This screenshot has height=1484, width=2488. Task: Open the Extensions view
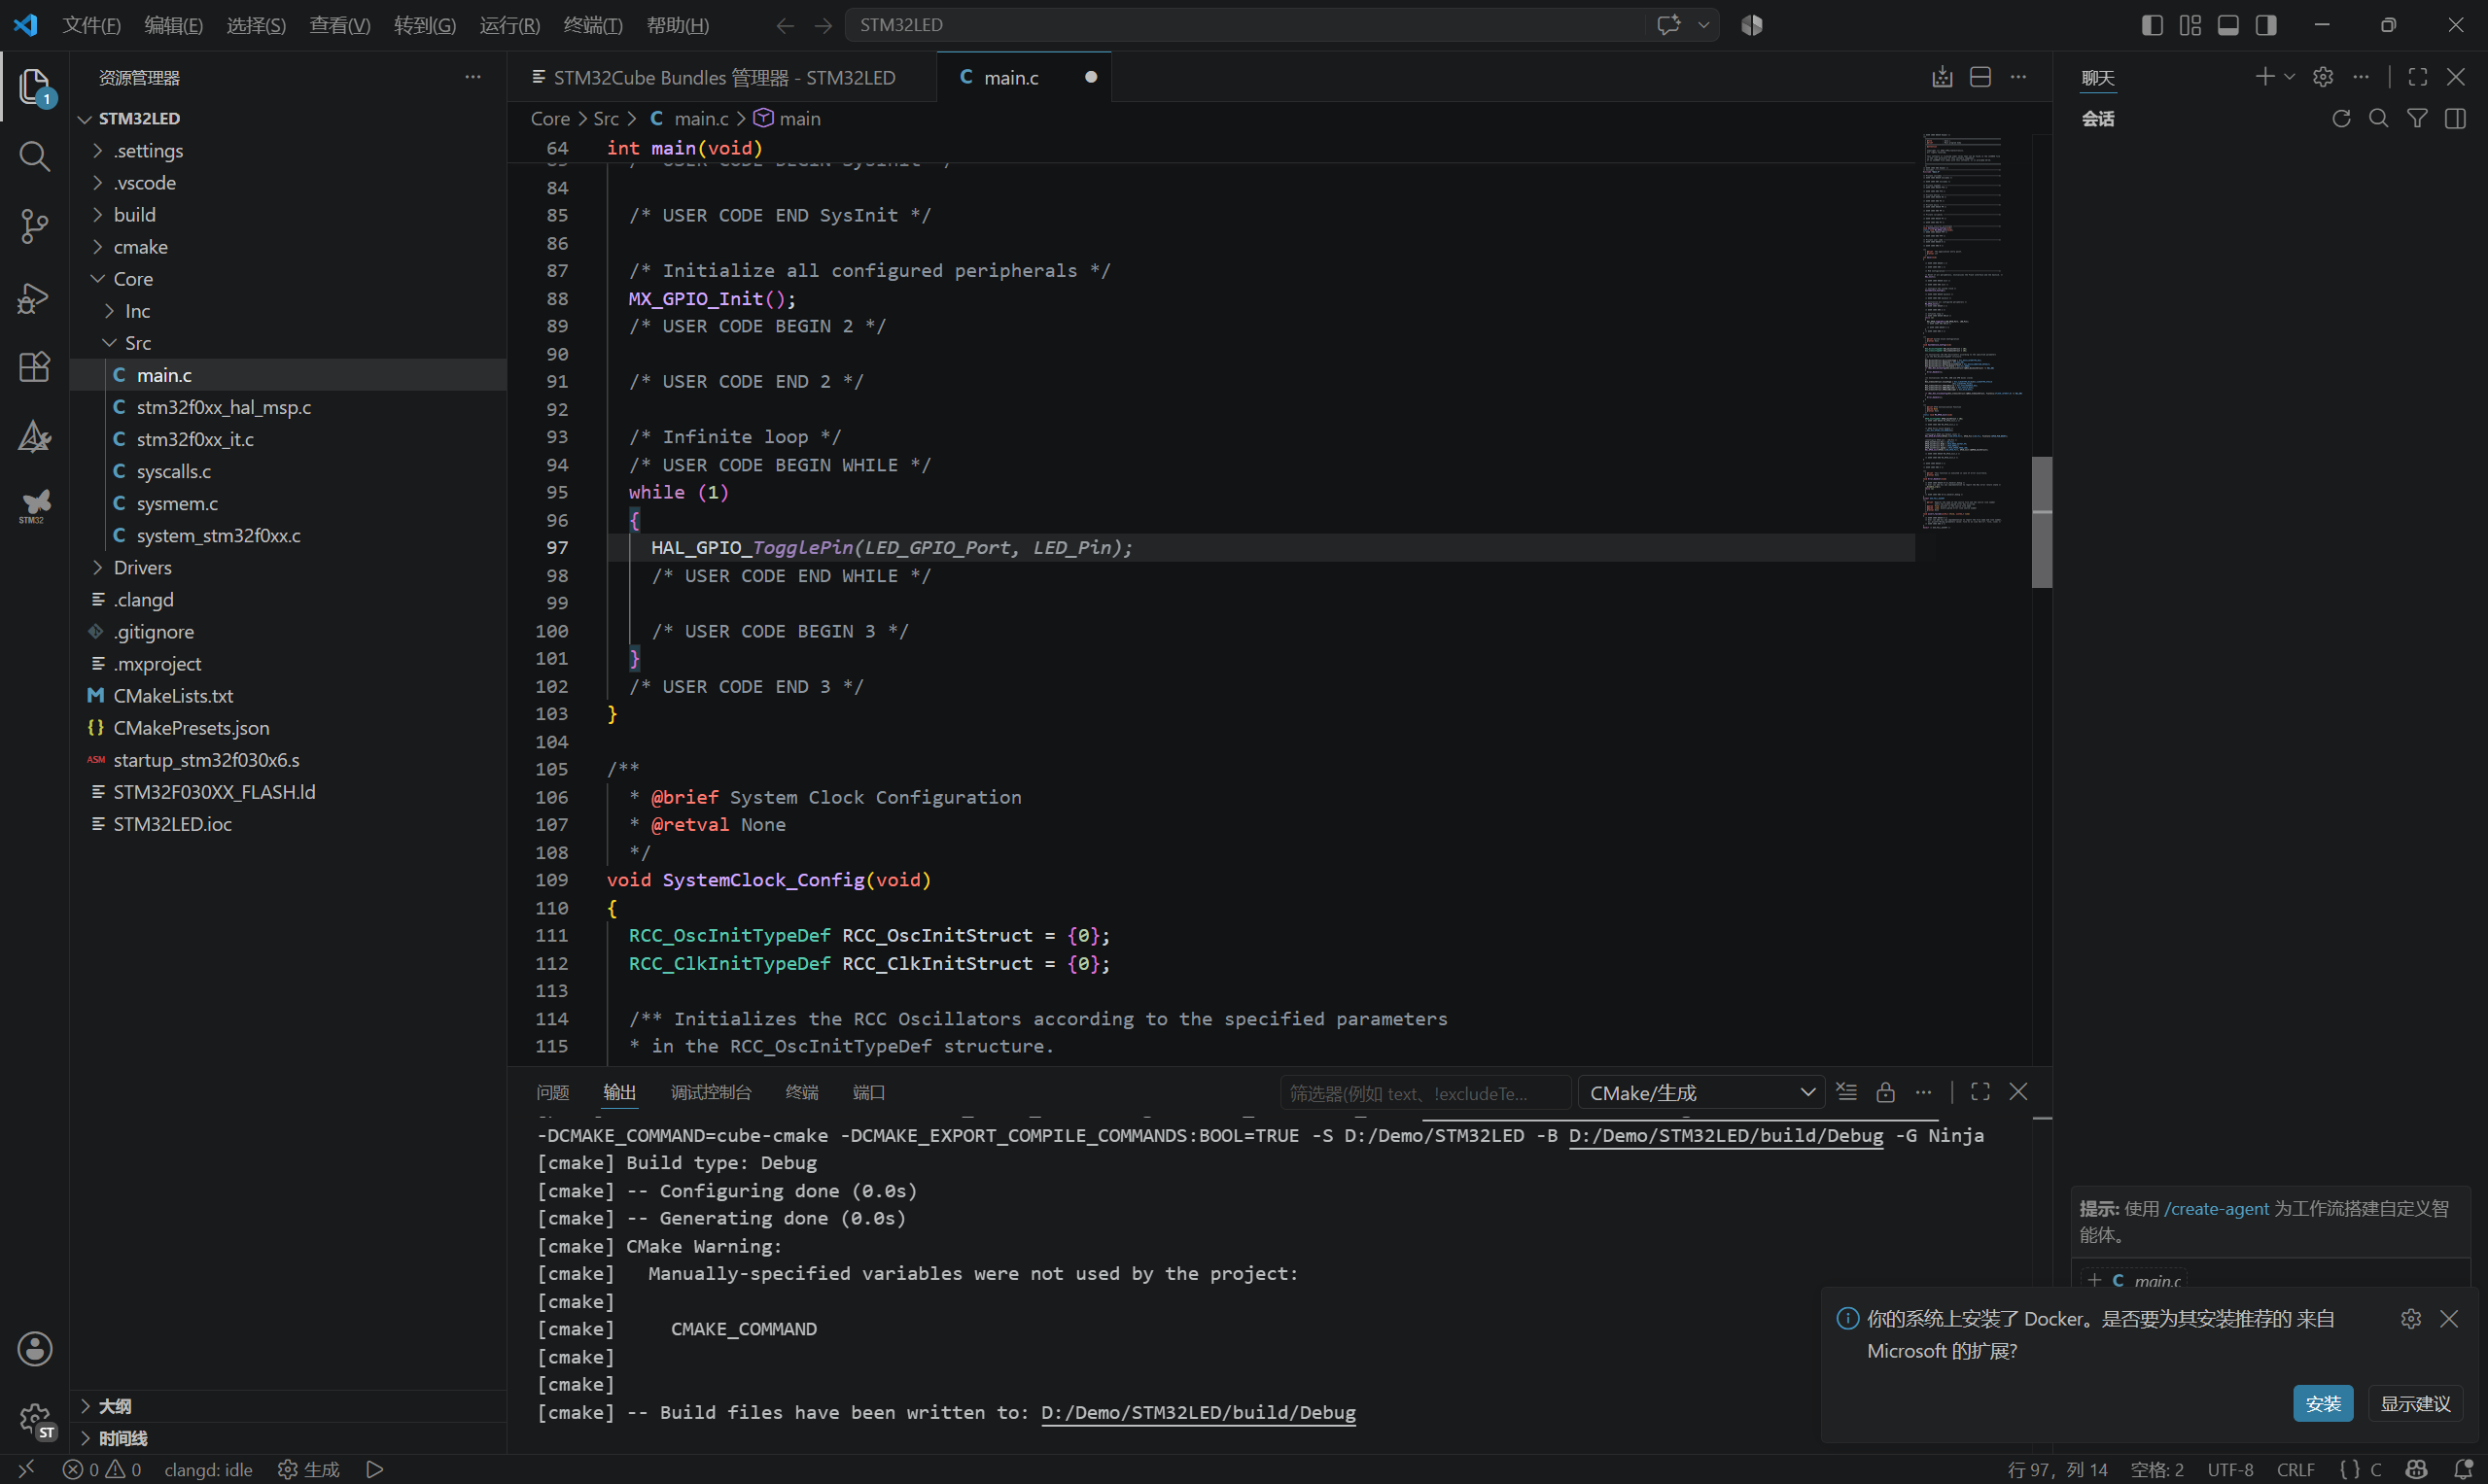coord(34,367)
